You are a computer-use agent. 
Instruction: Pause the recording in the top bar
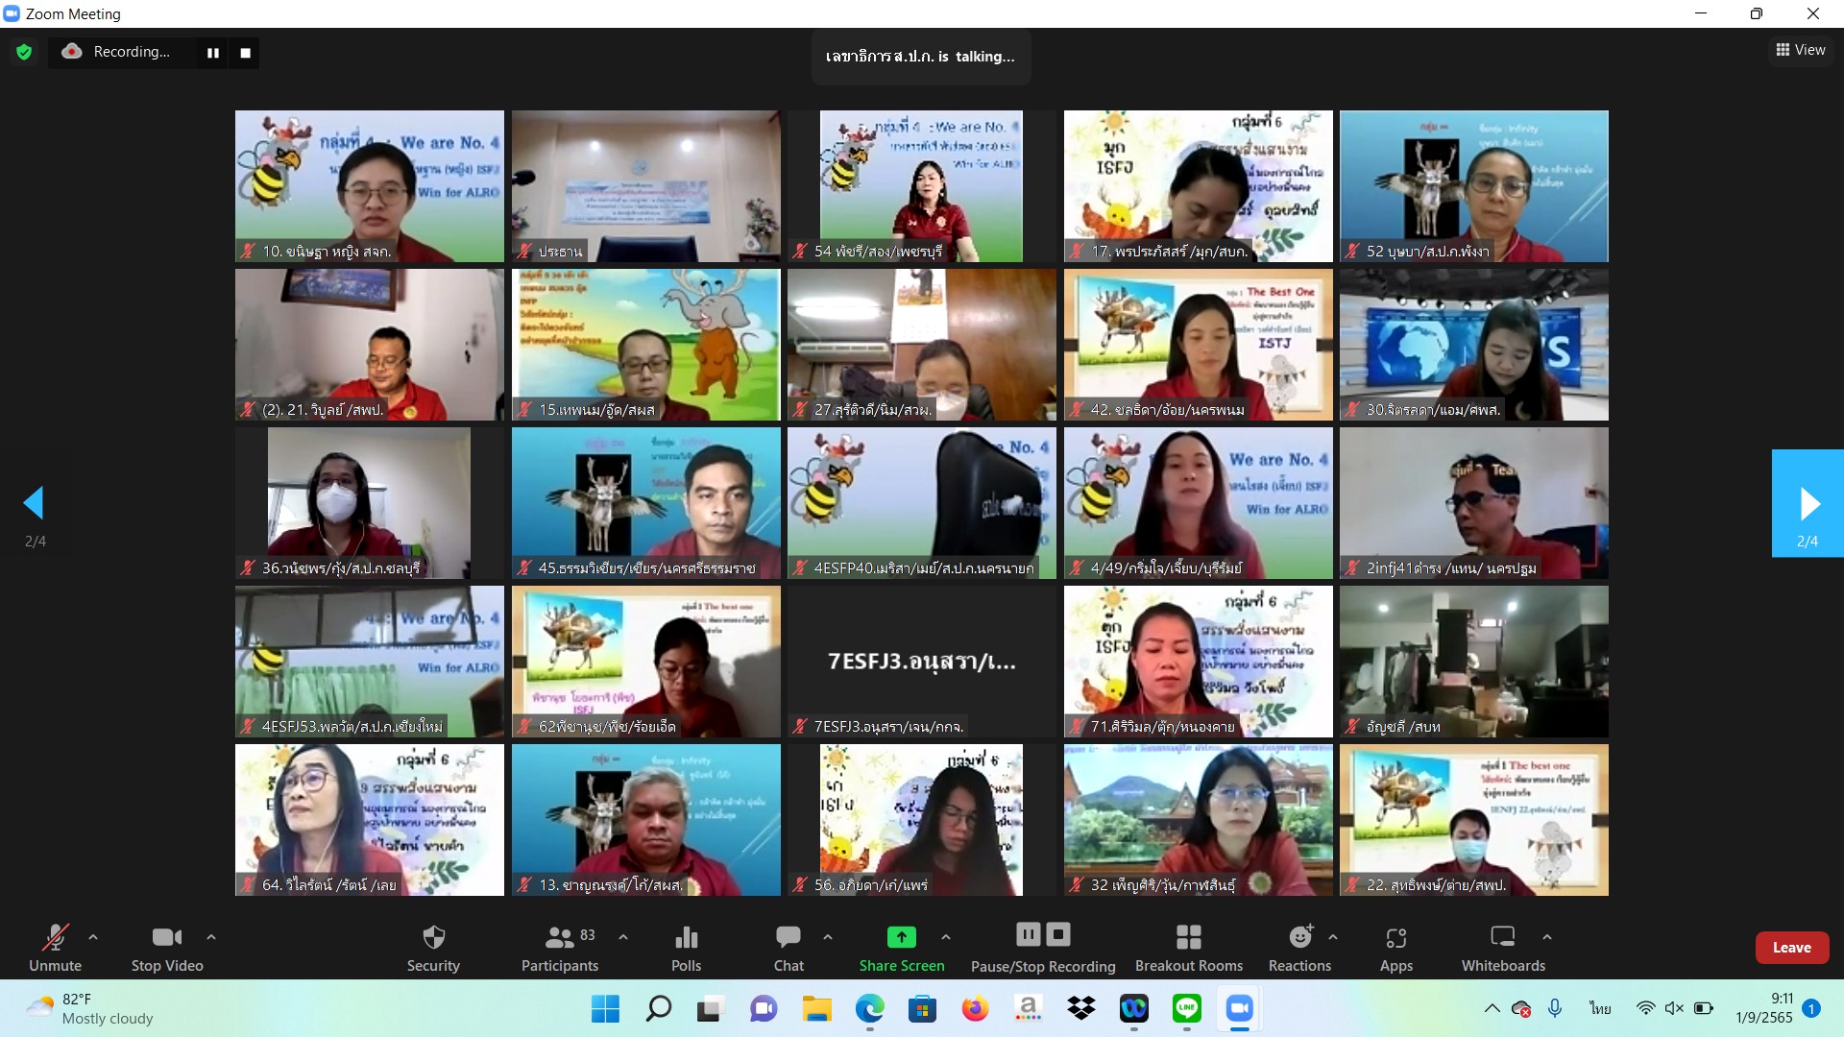point(213,53)
